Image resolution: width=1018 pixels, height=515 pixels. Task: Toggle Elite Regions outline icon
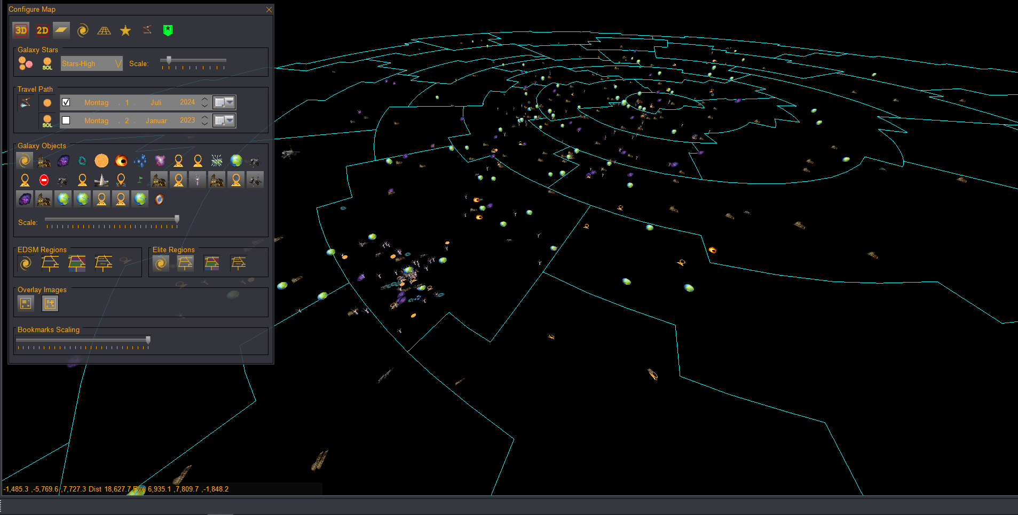[185, 263]
